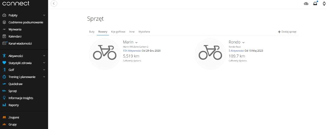This screenshot has height=129, width=327.
Task: Click the back arrow circle button
Action: click(54, 4)
